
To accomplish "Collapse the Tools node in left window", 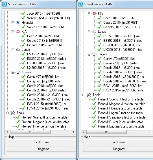I will pos(7,113).
